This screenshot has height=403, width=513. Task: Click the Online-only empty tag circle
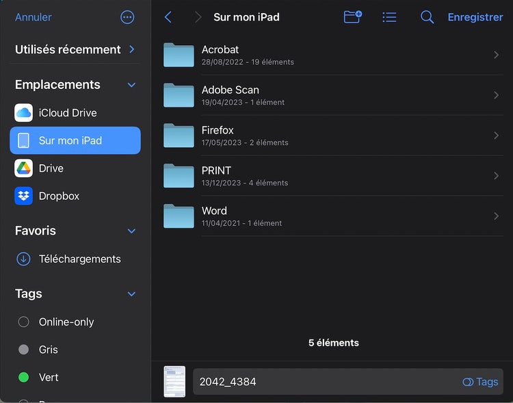pos(23,322)
